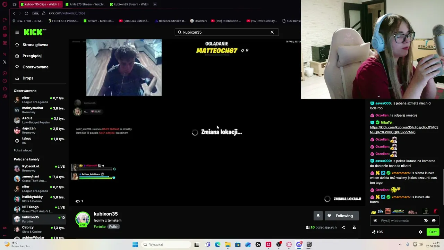Select NEEXcsgo recommended channel
Viewport: 444px width, 250px height.
tap(39, 209)
